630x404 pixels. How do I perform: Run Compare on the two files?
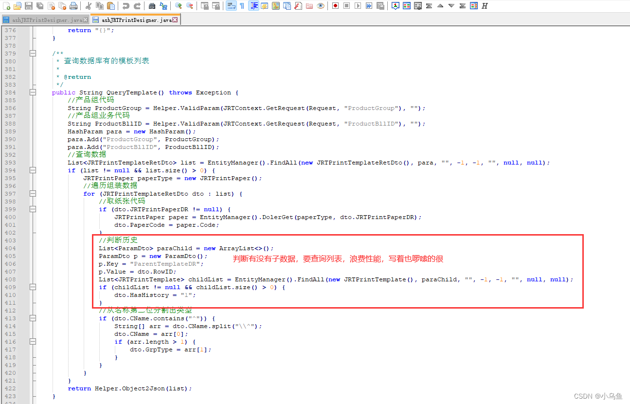pyautogui.click(x=407, y=6)
